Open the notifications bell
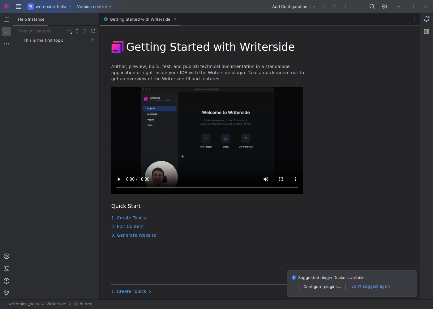433x309 pixels. 427,19
